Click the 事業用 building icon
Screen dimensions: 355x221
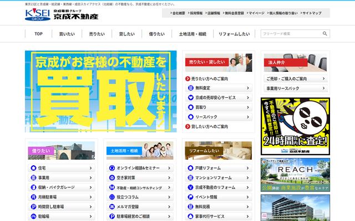33,178
